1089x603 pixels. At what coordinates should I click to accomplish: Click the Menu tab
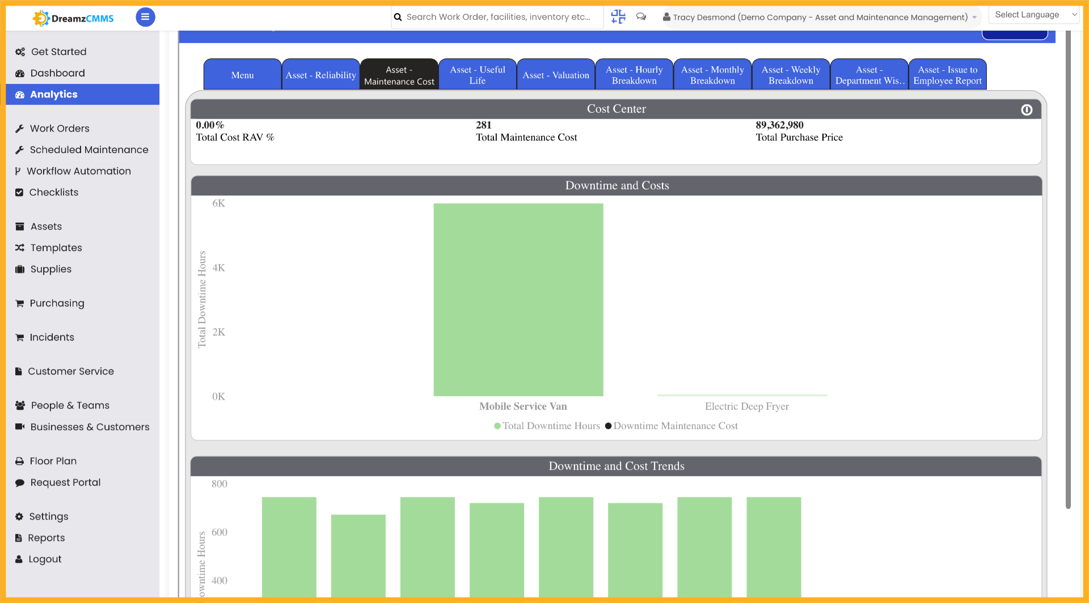(x=242, y=74)
